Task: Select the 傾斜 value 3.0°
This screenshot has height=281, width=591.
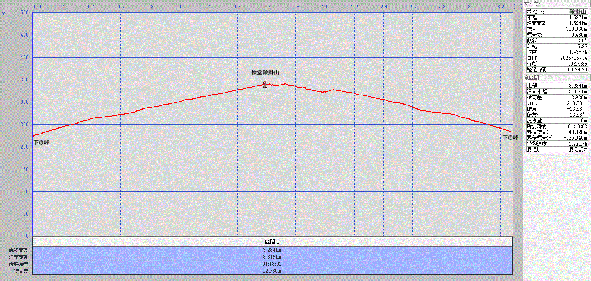Action: click(x=582, y=41)
